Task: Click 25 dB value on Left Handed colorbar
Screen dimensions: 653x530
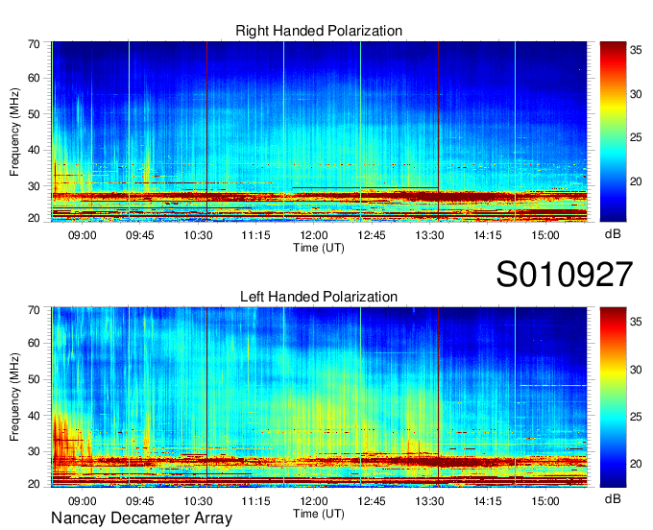Action: pyautogui.click(x=636, y=417)
